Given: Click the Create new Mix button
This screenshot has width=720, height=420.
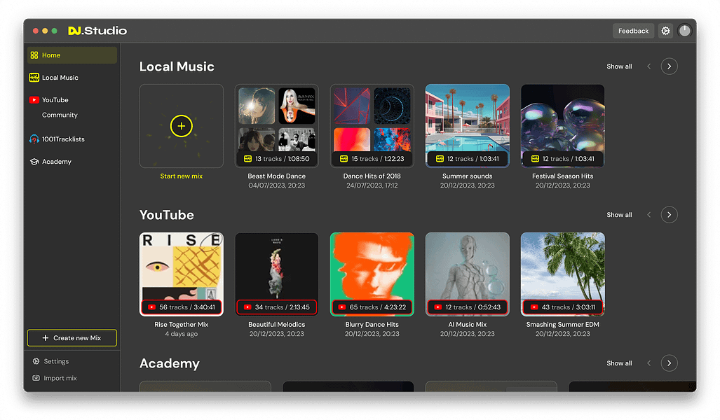Looking at the screenshot, I should (72, 338).
